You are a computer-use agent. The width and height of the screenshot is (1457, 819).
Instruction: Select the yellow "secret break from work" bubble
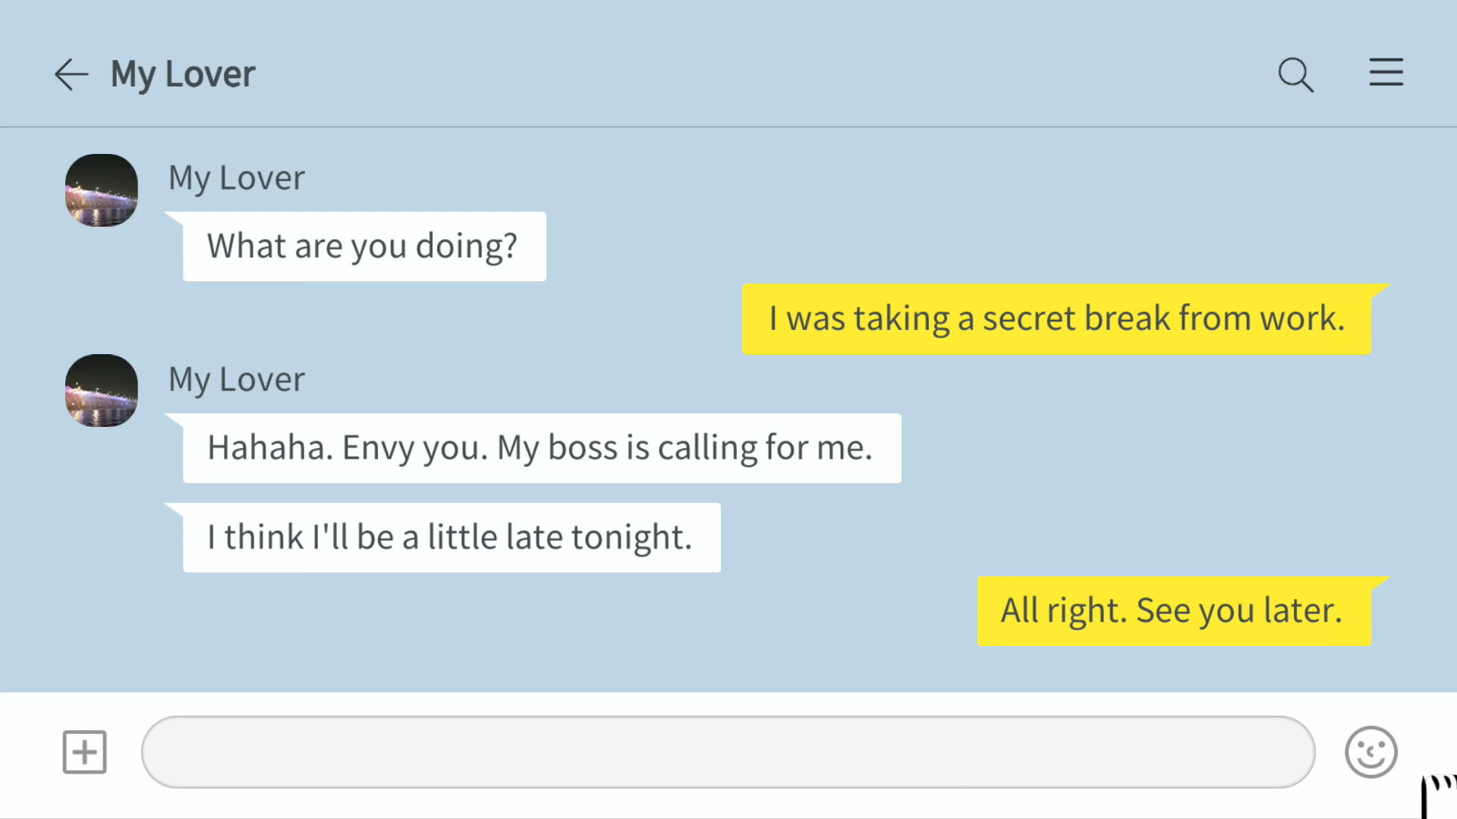pos(1056,318)
